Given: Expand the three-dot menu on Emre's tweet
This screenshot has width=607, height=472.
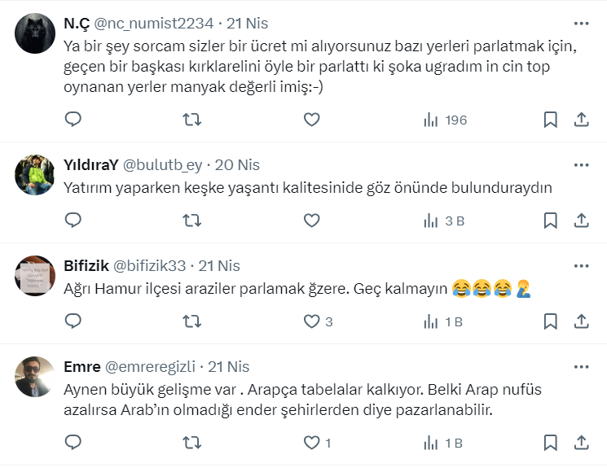Looking at the screenshot, I should pos(582,367).
